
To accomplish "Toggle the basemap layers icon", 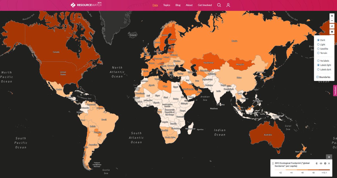I will click(x=332, y=32).
